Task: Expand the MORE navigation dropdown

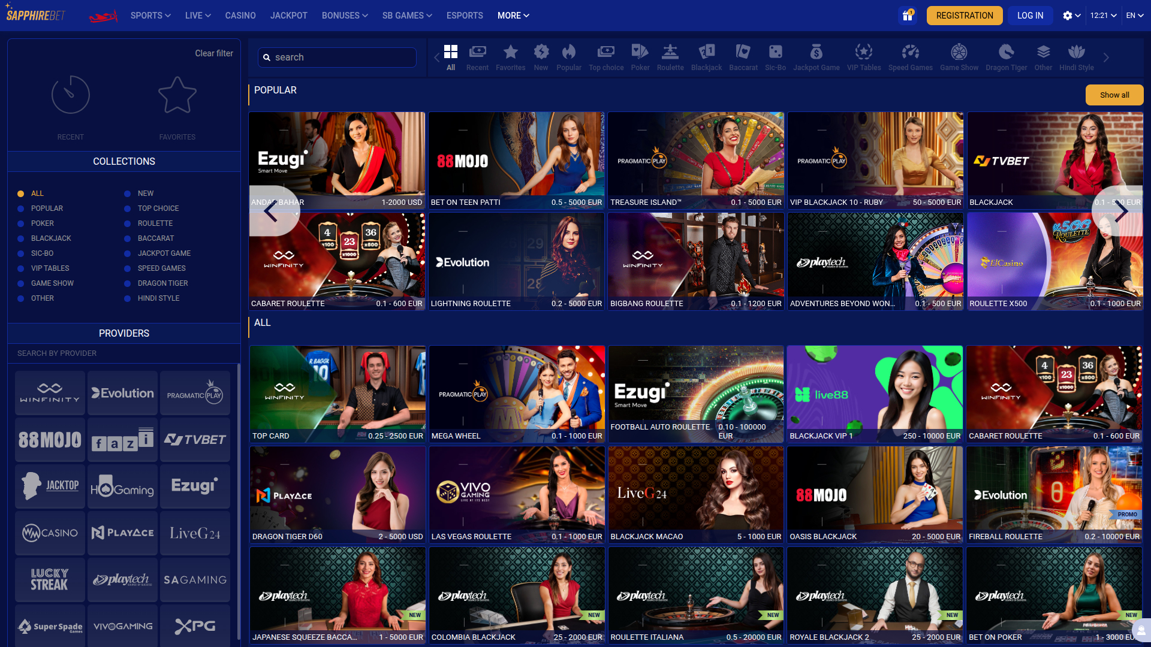Action: click(513, 16)
